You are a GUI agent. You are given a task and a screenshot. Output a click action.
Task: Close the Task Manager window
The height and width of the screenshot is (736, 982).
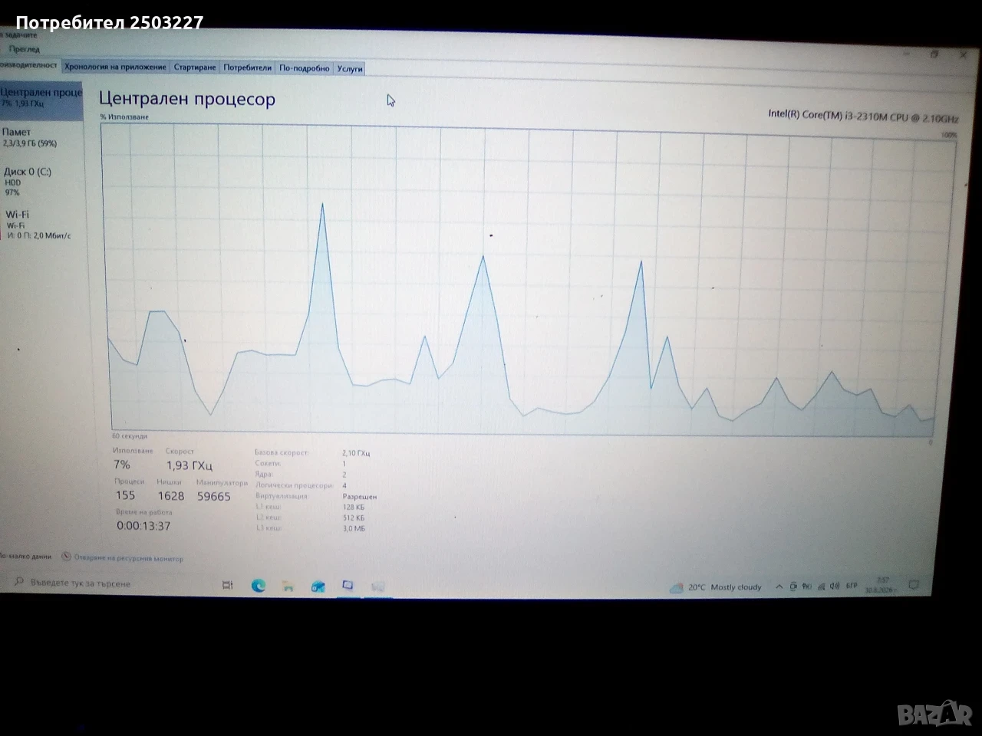tap(964, 55)
